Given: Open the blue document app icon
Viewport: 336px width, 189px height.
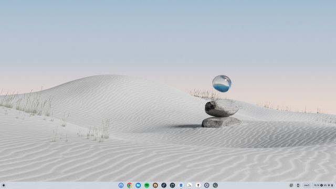Looking at the screenshot, I should [x=181, y=185].
